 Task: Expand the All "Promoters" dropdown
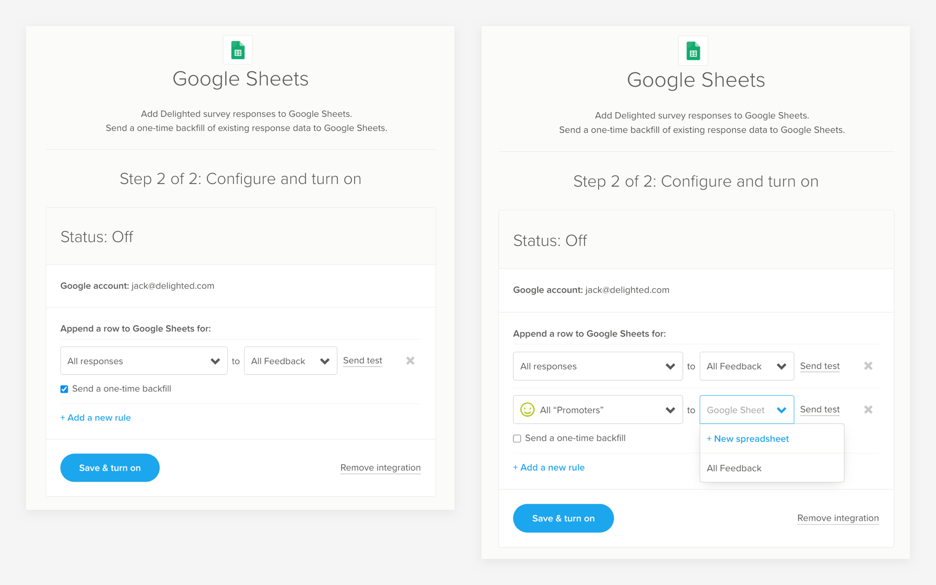click(x=598, y=410)
